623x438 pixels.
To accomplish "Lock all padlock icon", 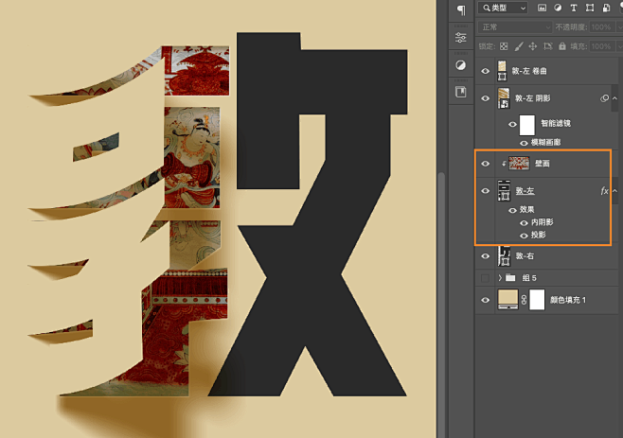I will tap(562, 46).
